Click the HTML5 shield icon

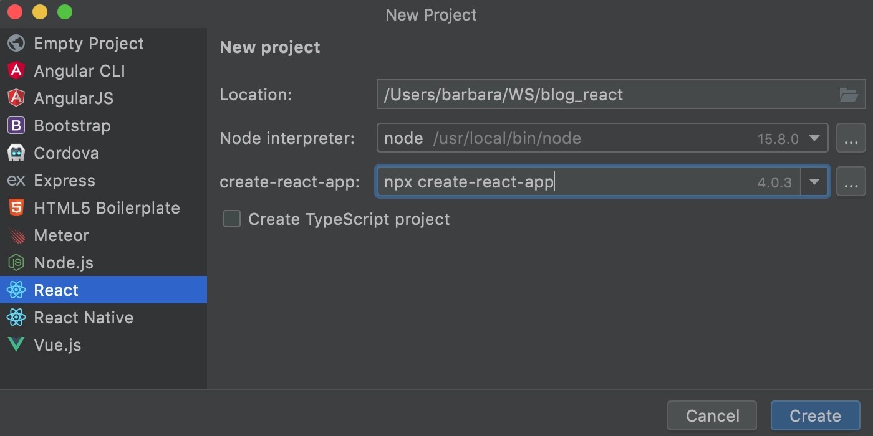16,208
